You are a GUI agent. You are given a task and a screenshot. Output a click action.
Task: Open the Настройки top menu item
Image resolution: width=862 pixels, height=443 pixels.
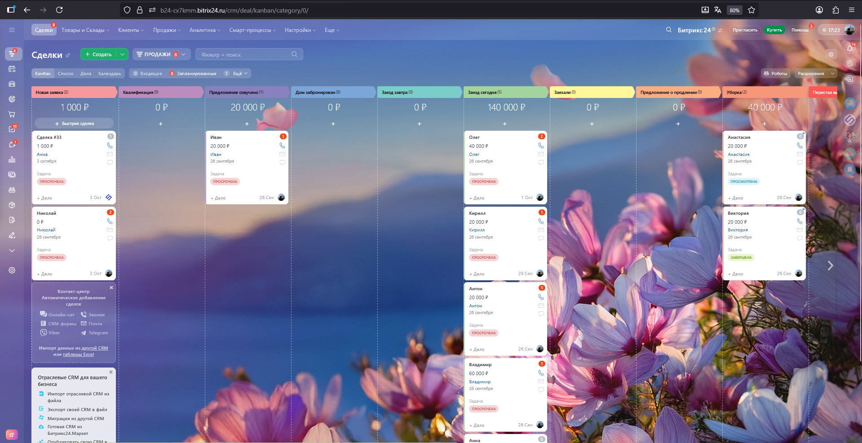pos(300,30)
